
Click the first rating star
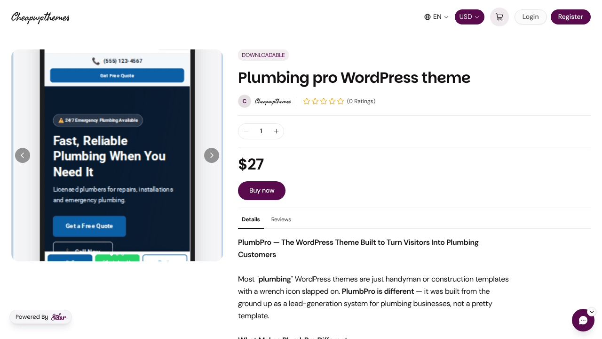coord(307,101)
